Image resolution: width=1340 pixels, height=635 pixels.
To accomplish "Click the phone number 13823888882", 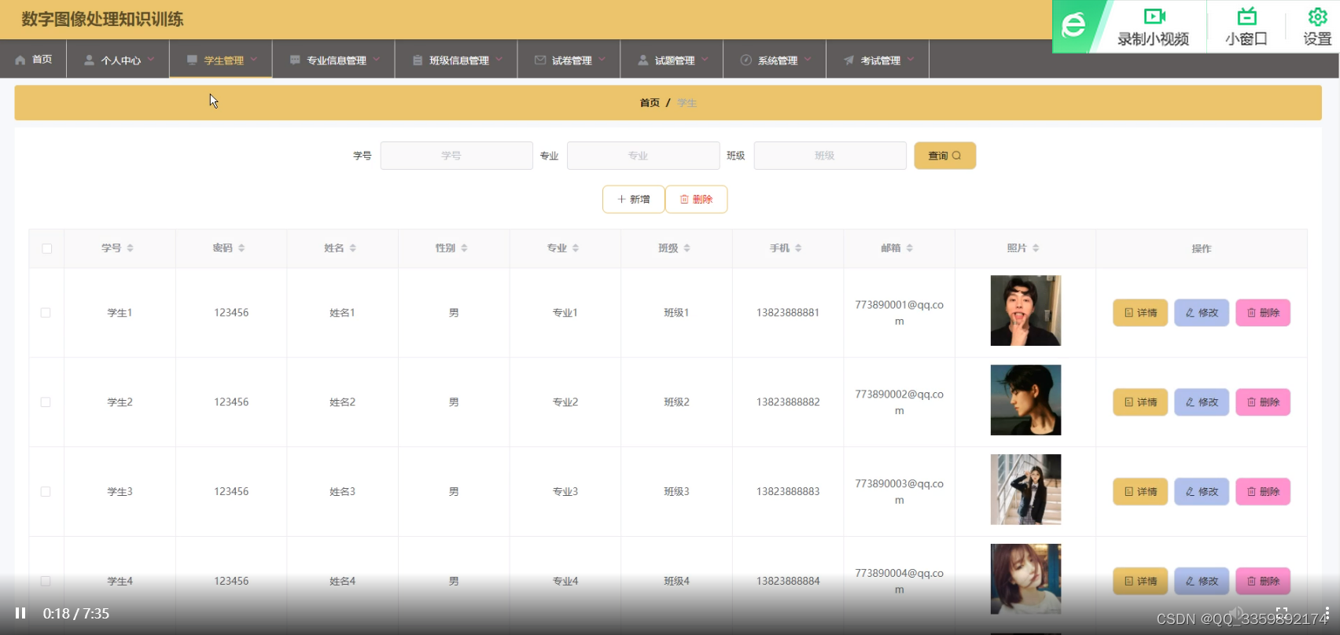I will pyautogui.click(x=788, y=402).
